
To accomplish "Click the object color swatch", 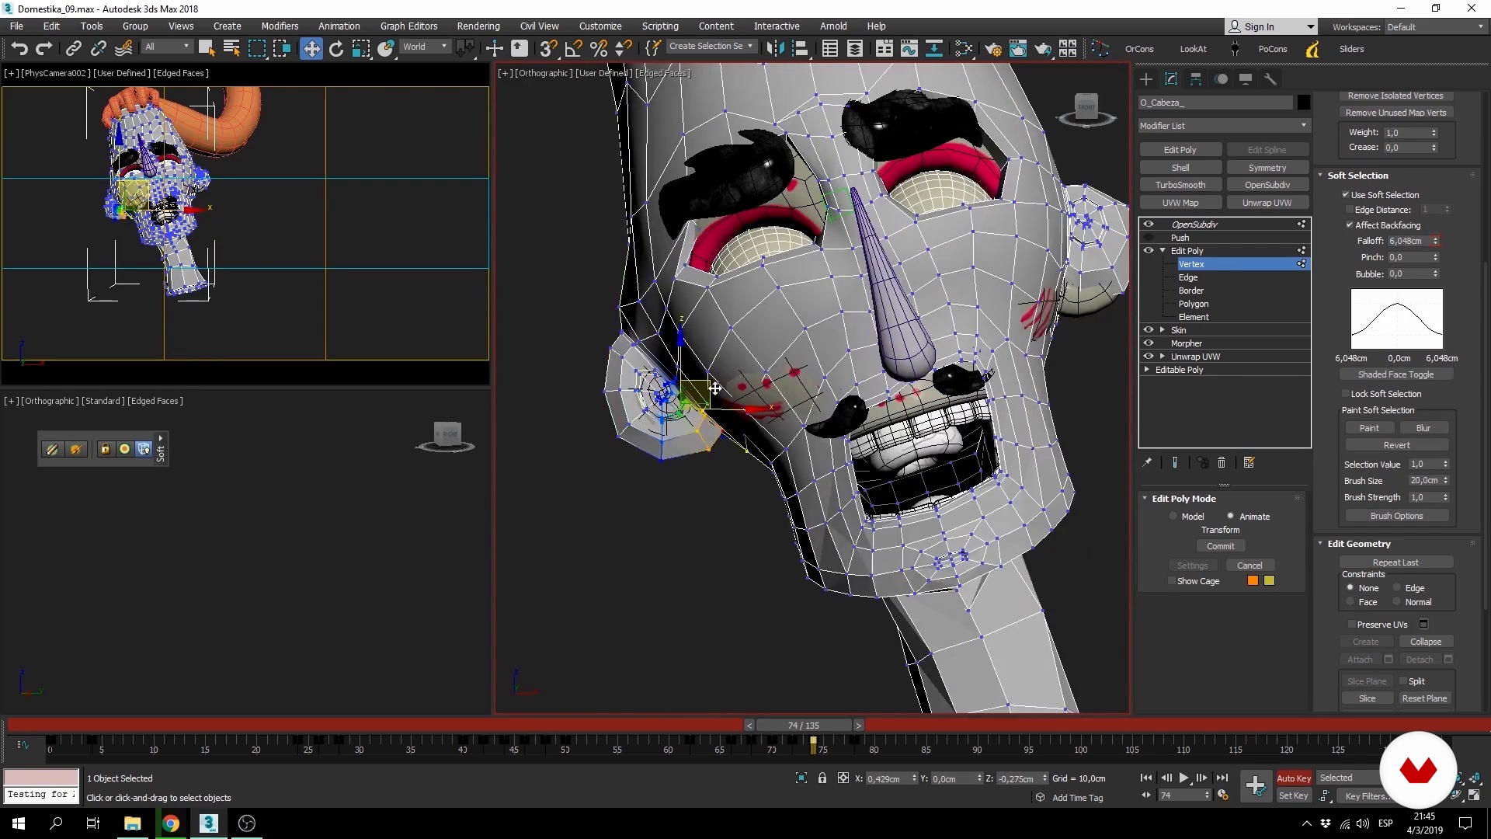I will [x=1303, y=103].
